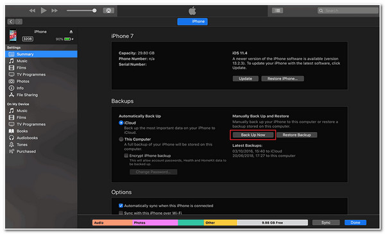Image resolution: width=385 pixels, height=234 pixels.
Task: Open Music under Settings
Action: (41, 61)
